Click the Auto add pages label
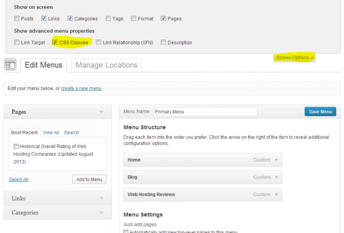 point(140,224)
